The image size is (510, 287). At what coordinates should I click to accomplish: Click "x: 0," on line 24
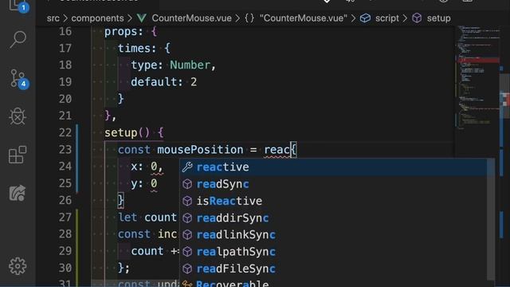tap(147, 167)
